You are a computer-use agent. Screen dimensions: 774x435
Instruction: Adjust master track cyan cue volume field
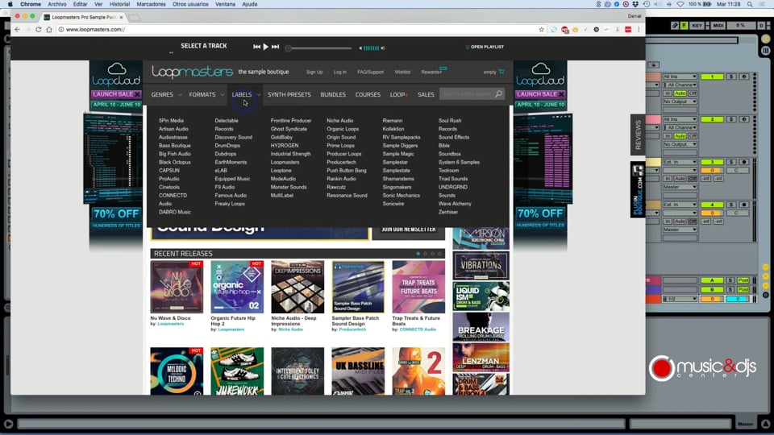(738, 299)
